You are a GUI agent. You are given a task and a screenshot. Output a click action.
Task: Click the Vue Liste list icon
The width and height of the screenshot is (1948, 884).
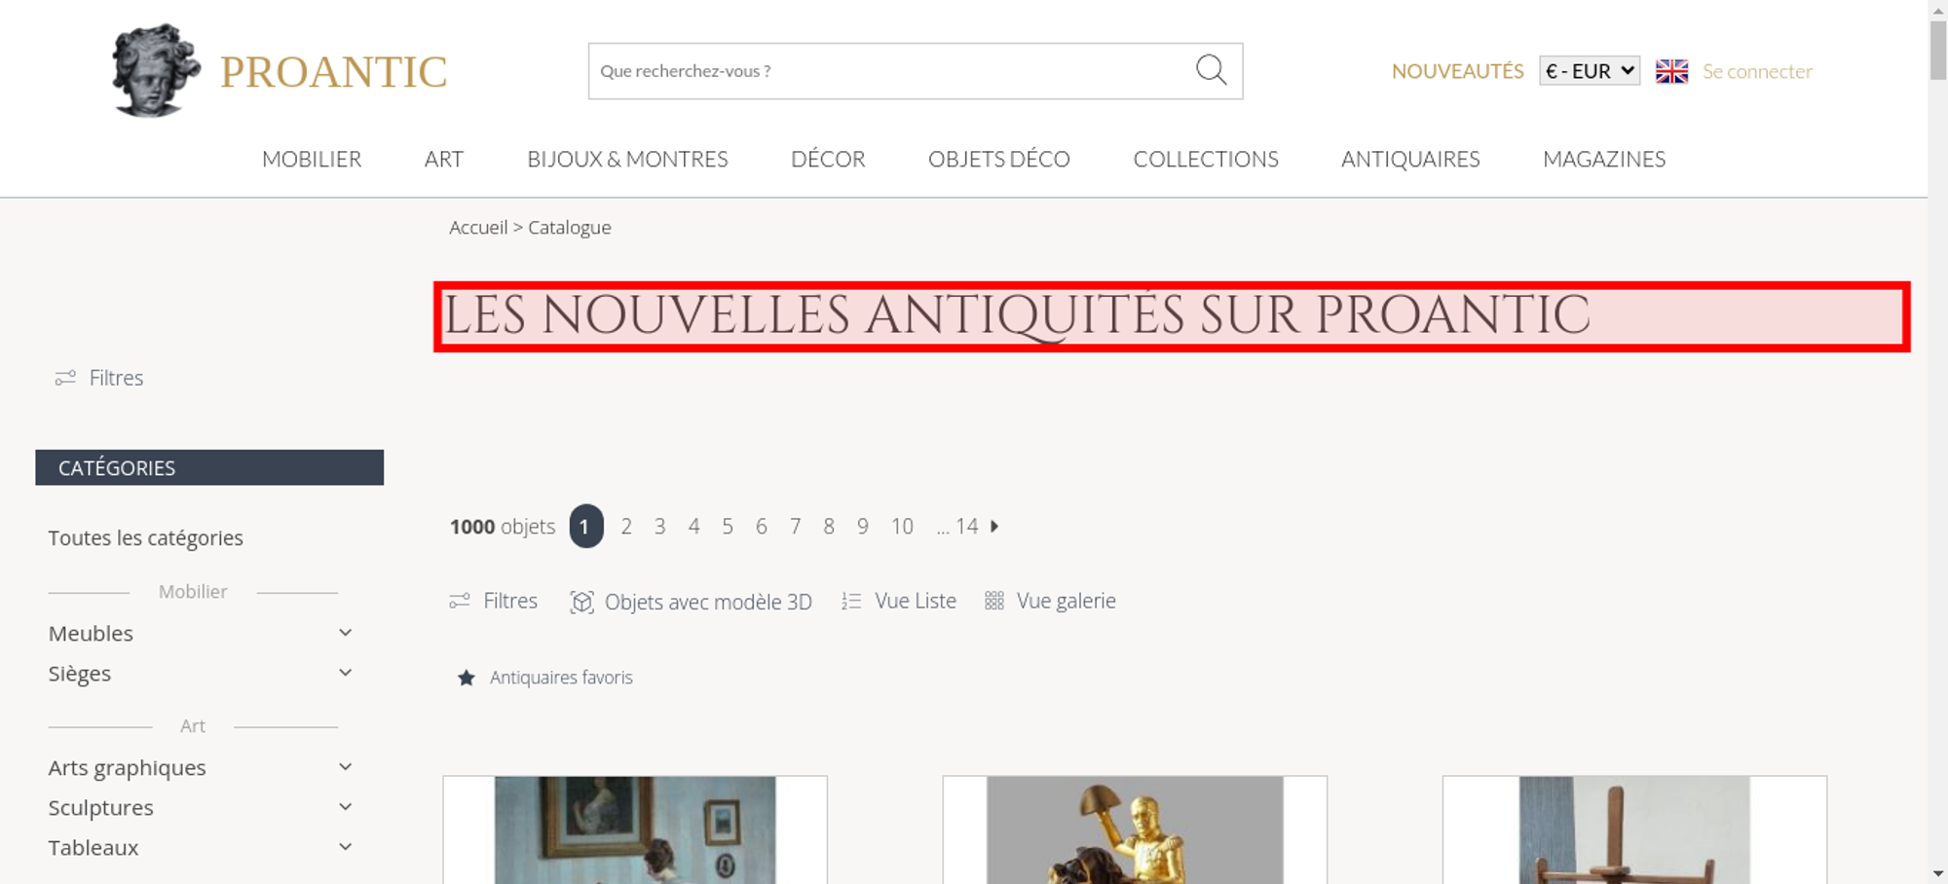point(851,602)
